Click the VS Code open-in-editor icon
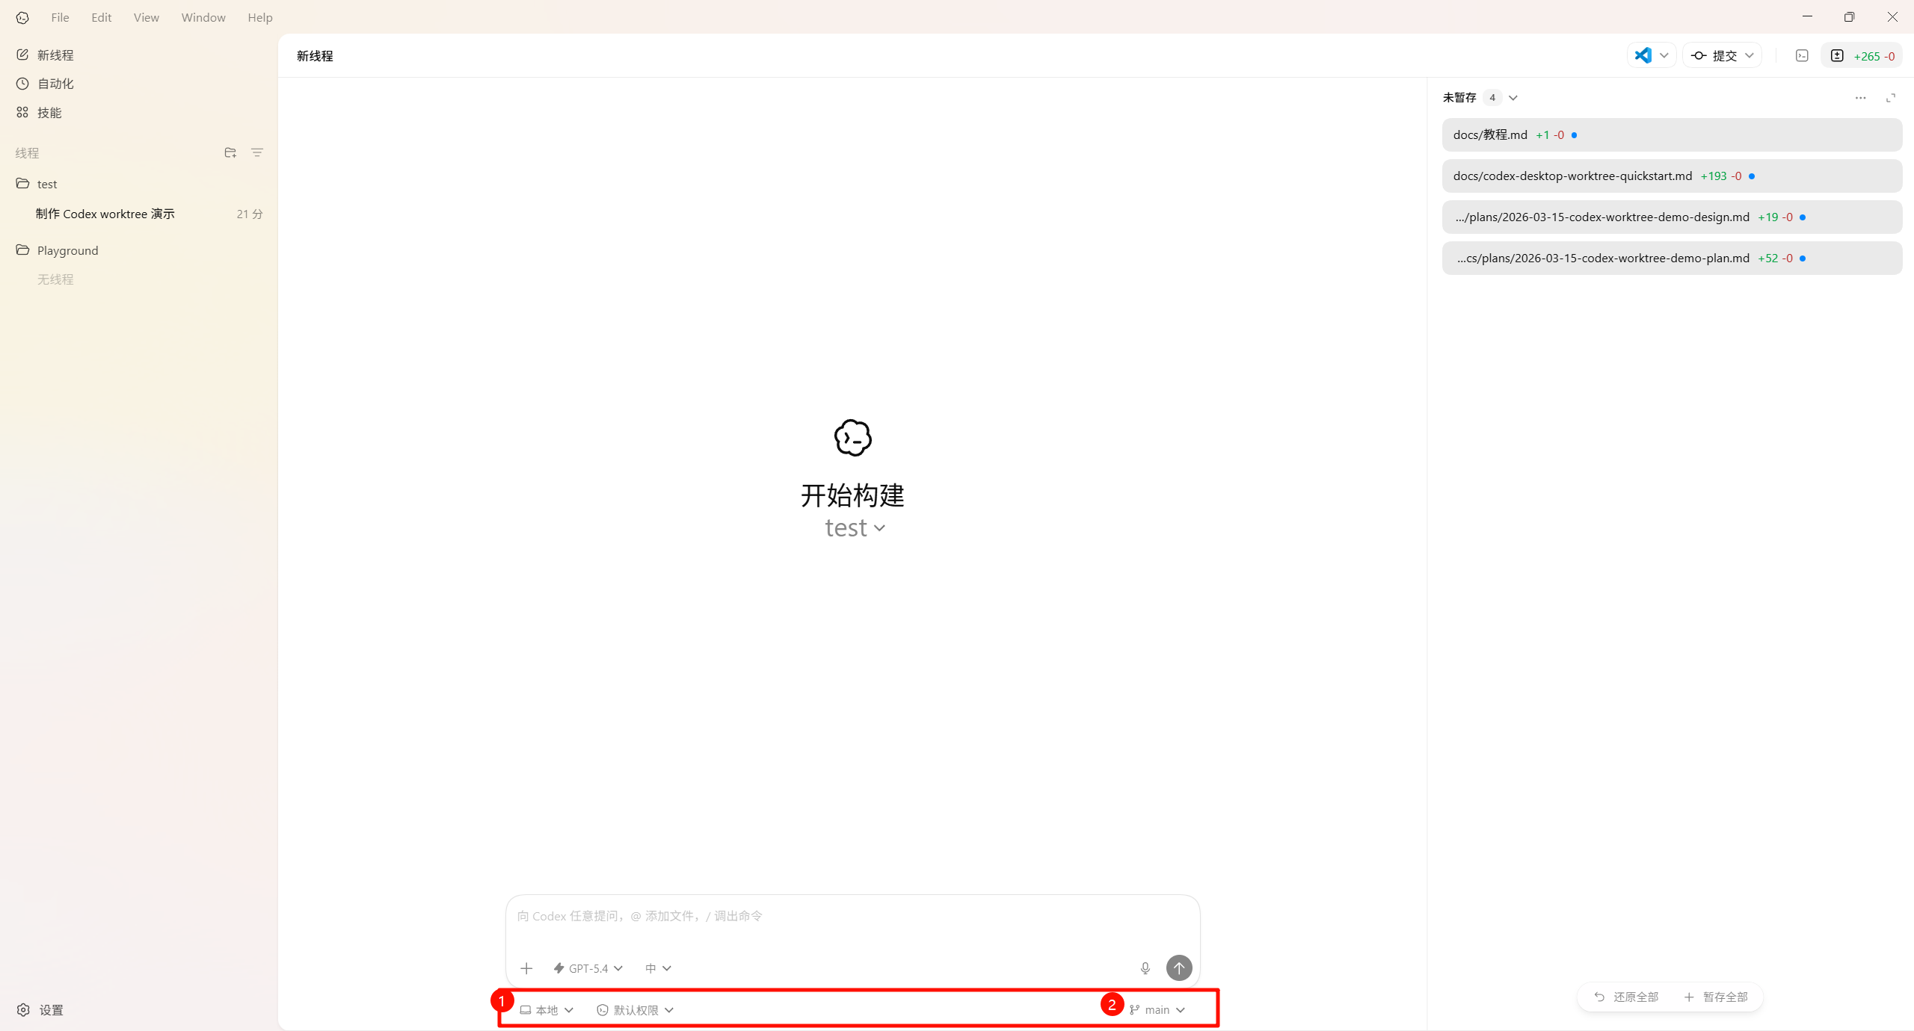Screen dimensions: 1914x1031 1643,55
